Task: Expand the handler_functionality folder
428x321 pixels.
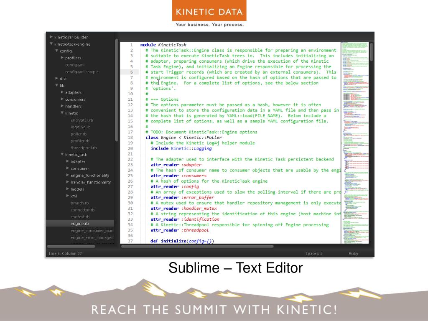Action: 68,182
